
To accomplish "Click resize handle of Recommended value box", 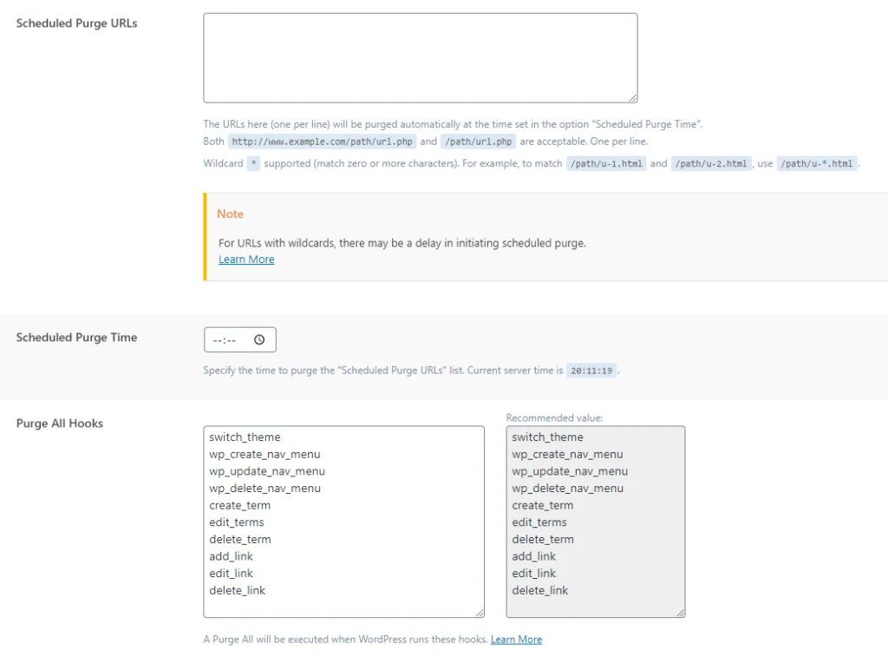I will click(680, 612).
